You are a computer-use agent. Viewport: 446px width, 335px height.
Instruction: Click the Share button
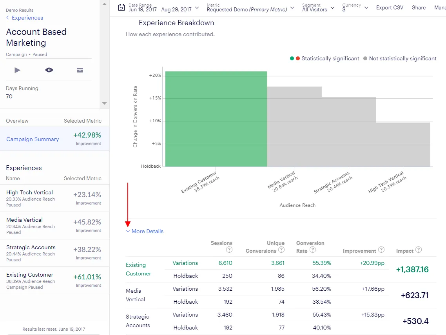click(419, 8)
